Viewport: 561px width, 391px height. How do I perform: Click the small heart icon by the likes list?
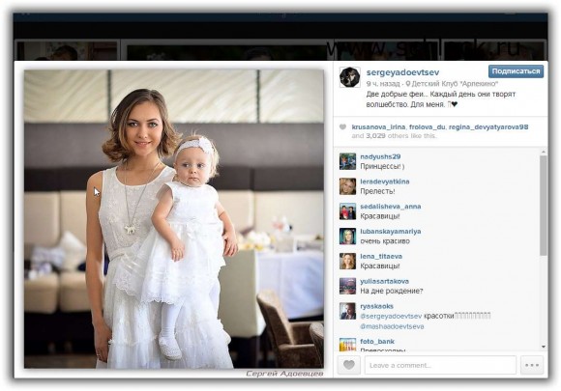(x=342, y=126)
